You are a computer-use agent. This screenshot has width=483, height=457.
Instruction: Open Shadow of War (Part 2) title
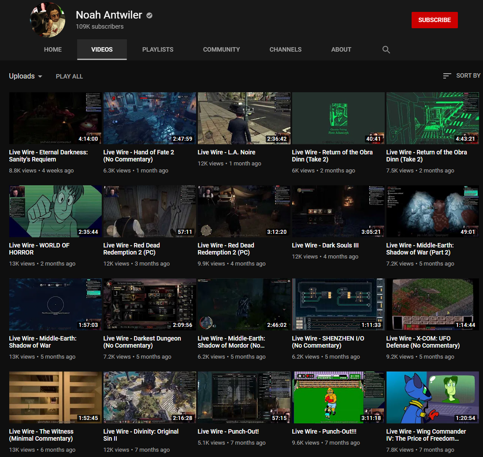(x=420, y=249)
